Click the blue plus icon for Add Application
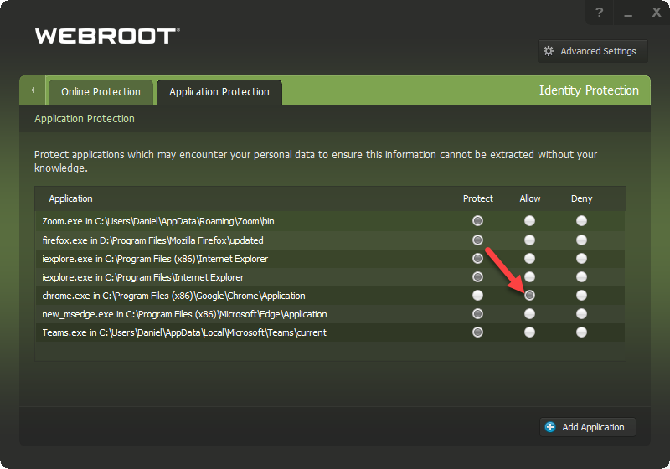The height and width of the screenshot is (469, 670). tap(550, 427)
